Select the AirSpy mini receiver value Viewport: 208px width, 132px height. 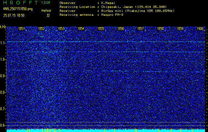coord(138,11)
